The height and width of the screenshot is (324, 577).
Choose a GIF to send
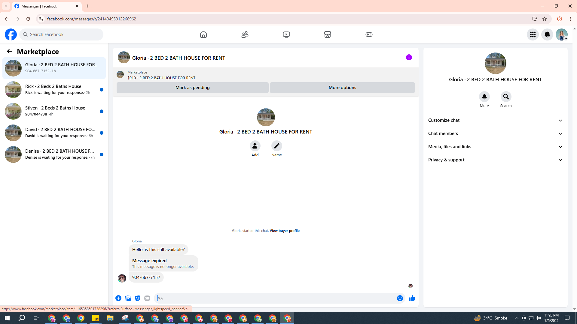(x=147, y=298)
